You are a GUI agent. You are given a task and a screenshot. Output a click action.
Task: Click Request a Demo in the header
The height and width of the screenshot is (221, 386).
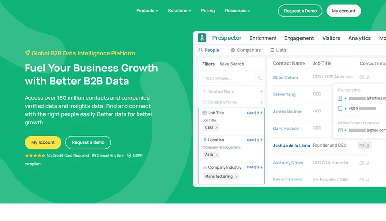300,11
